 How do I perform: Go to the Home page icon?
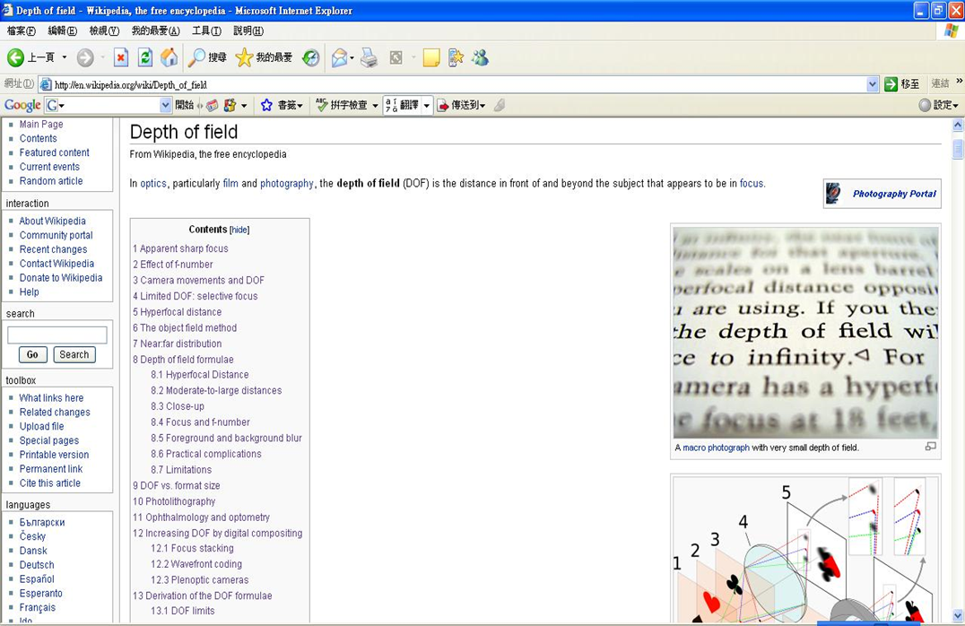click(170, 58)
